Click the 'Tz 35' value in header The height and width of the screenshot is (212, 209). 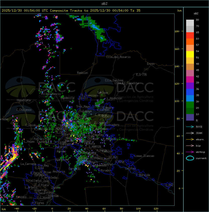135,11
